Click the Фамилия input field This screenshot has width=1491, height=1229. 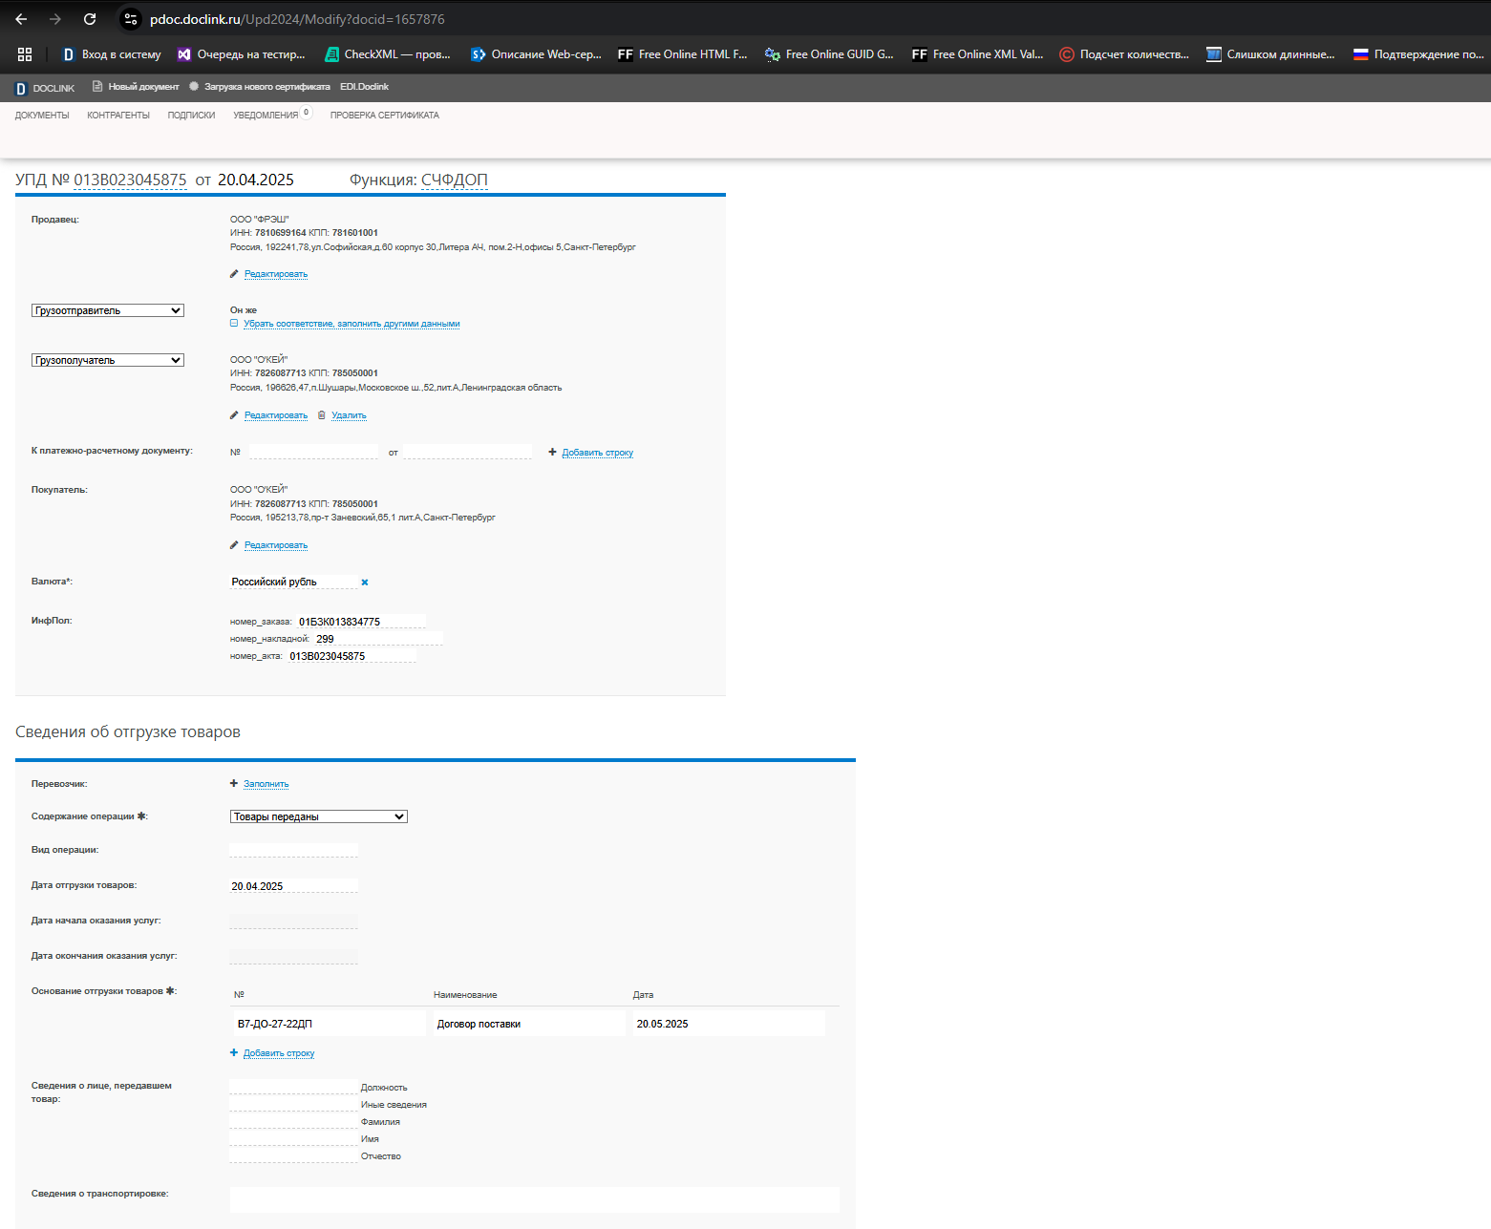tap(293, 1121)
